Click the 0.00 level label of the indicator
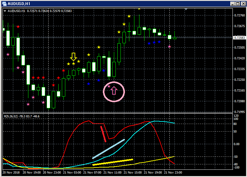This screenshot has height=177, width=247. coord(237,144)
